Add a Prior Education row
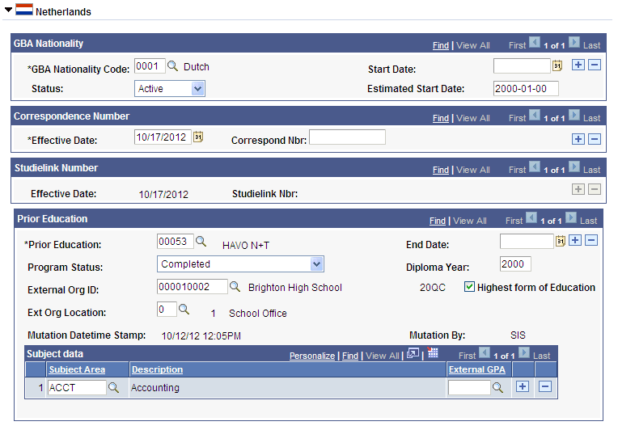The width and height of the screenshot is (618, 430). [x=575, y=240]
